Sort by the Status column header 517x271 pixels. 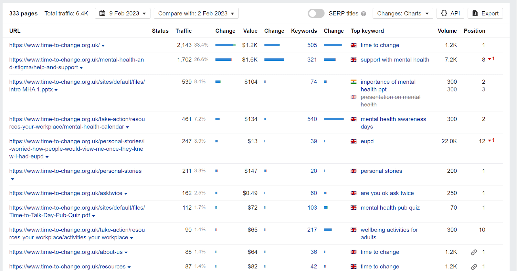pyautogui.click(x=160, y=31)
